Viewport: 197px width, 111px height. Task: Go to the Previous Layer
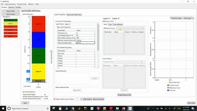[x=176, y=18]
